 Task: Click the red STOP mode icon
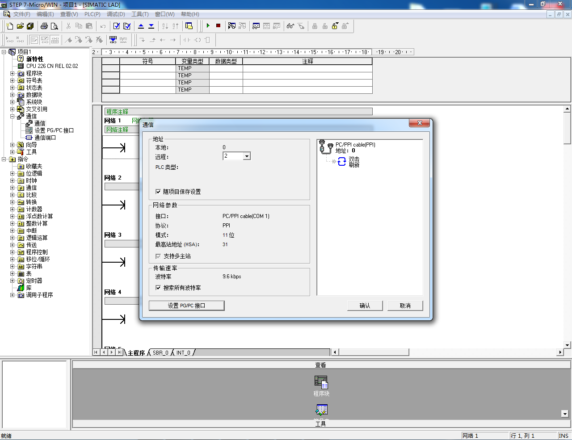pyautogui.click(x=219, y=26)
